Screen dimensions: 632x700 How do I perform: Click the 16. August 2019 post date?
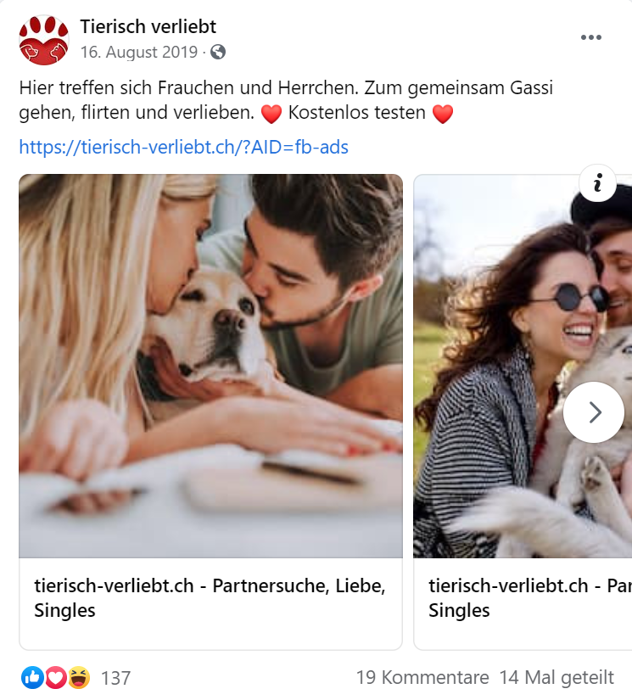point(139,53)
